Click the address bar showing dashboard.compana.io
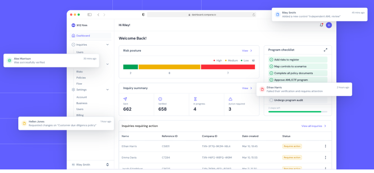374x173 pixels. pos(202,15)
